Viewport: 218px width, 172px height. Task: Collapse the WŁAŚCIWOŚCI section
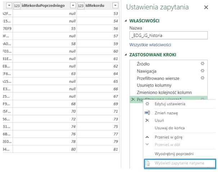[x=126, y=21]
